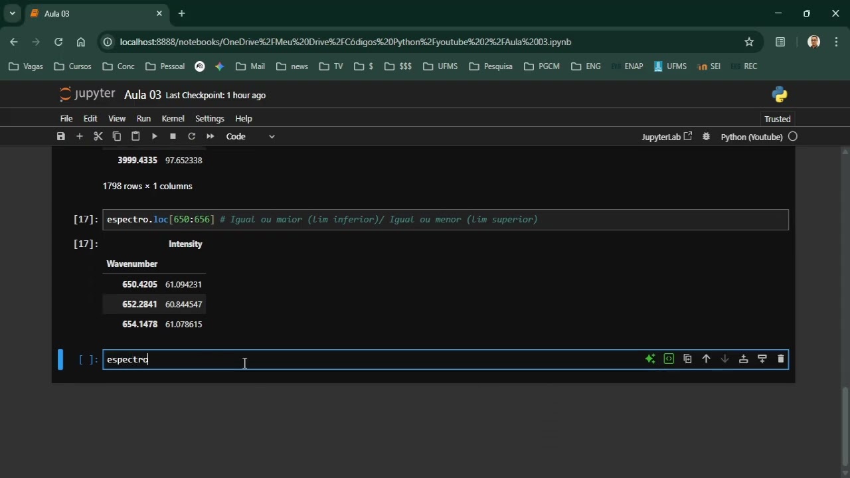850x478 pixels.
Task: Save the notebook with the floppy disk icon
Action: [61, 136]
